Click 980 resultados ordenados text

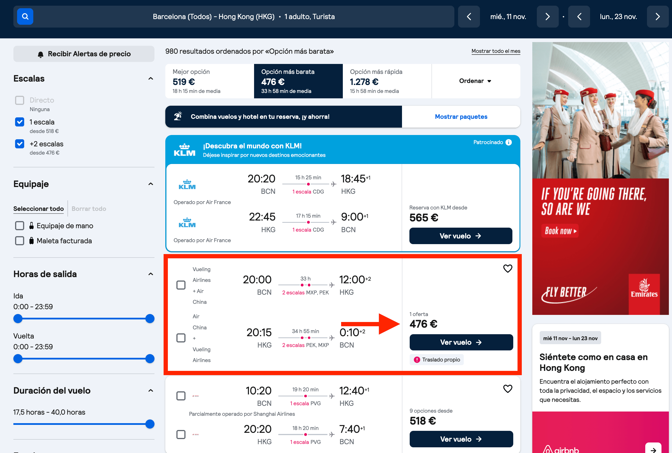coord(249,51)
